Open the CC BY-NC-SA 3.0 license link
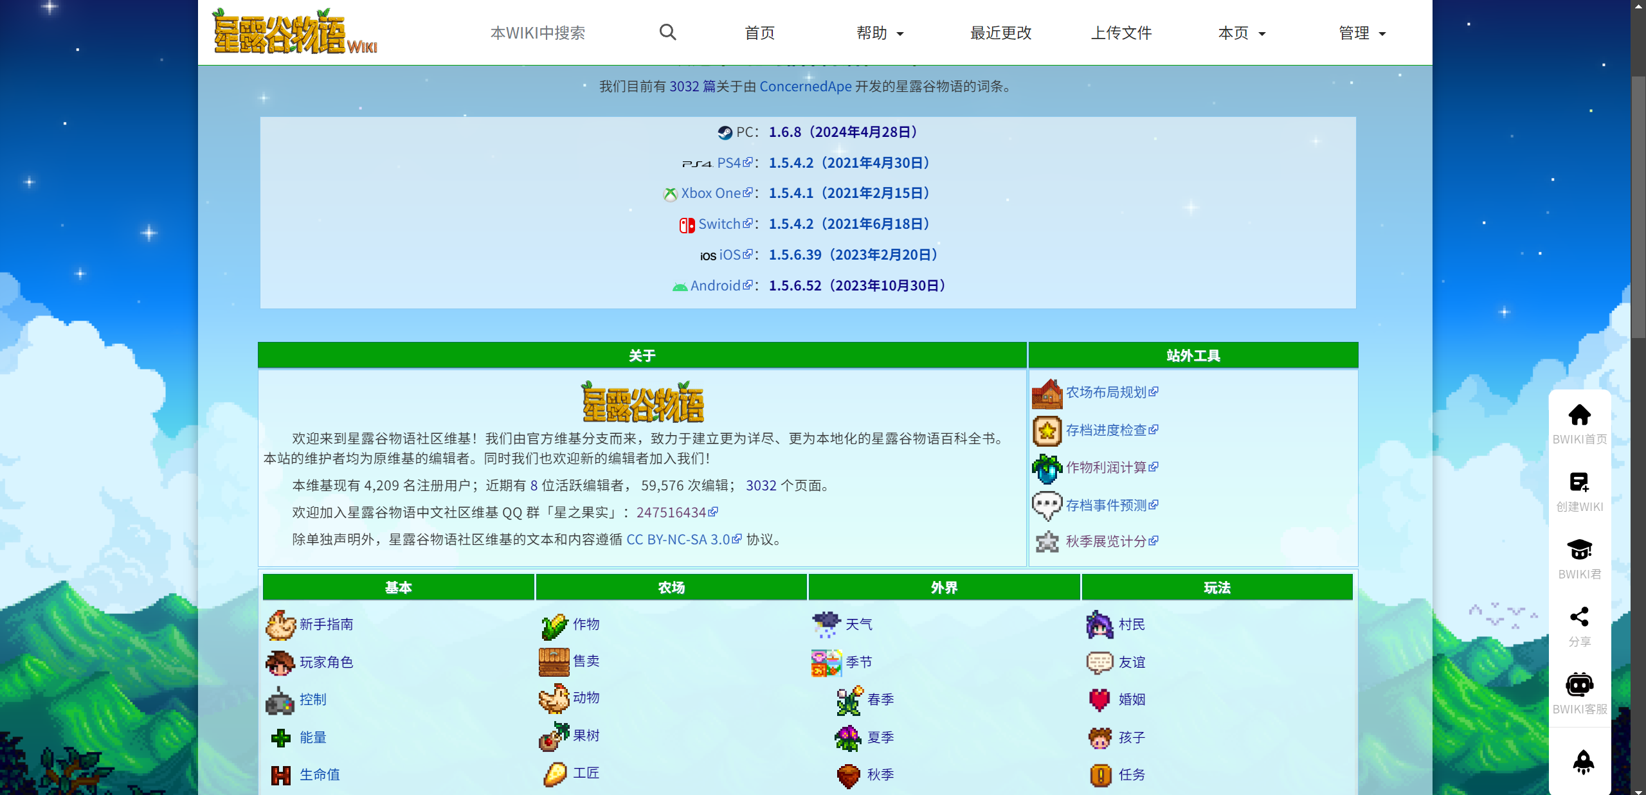1646x795 pixels. 684,539
